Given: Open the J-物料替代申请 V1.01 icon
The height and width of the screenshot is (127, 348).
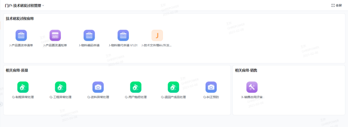Looking at the screenshot, I should click(x=123, y=35).
